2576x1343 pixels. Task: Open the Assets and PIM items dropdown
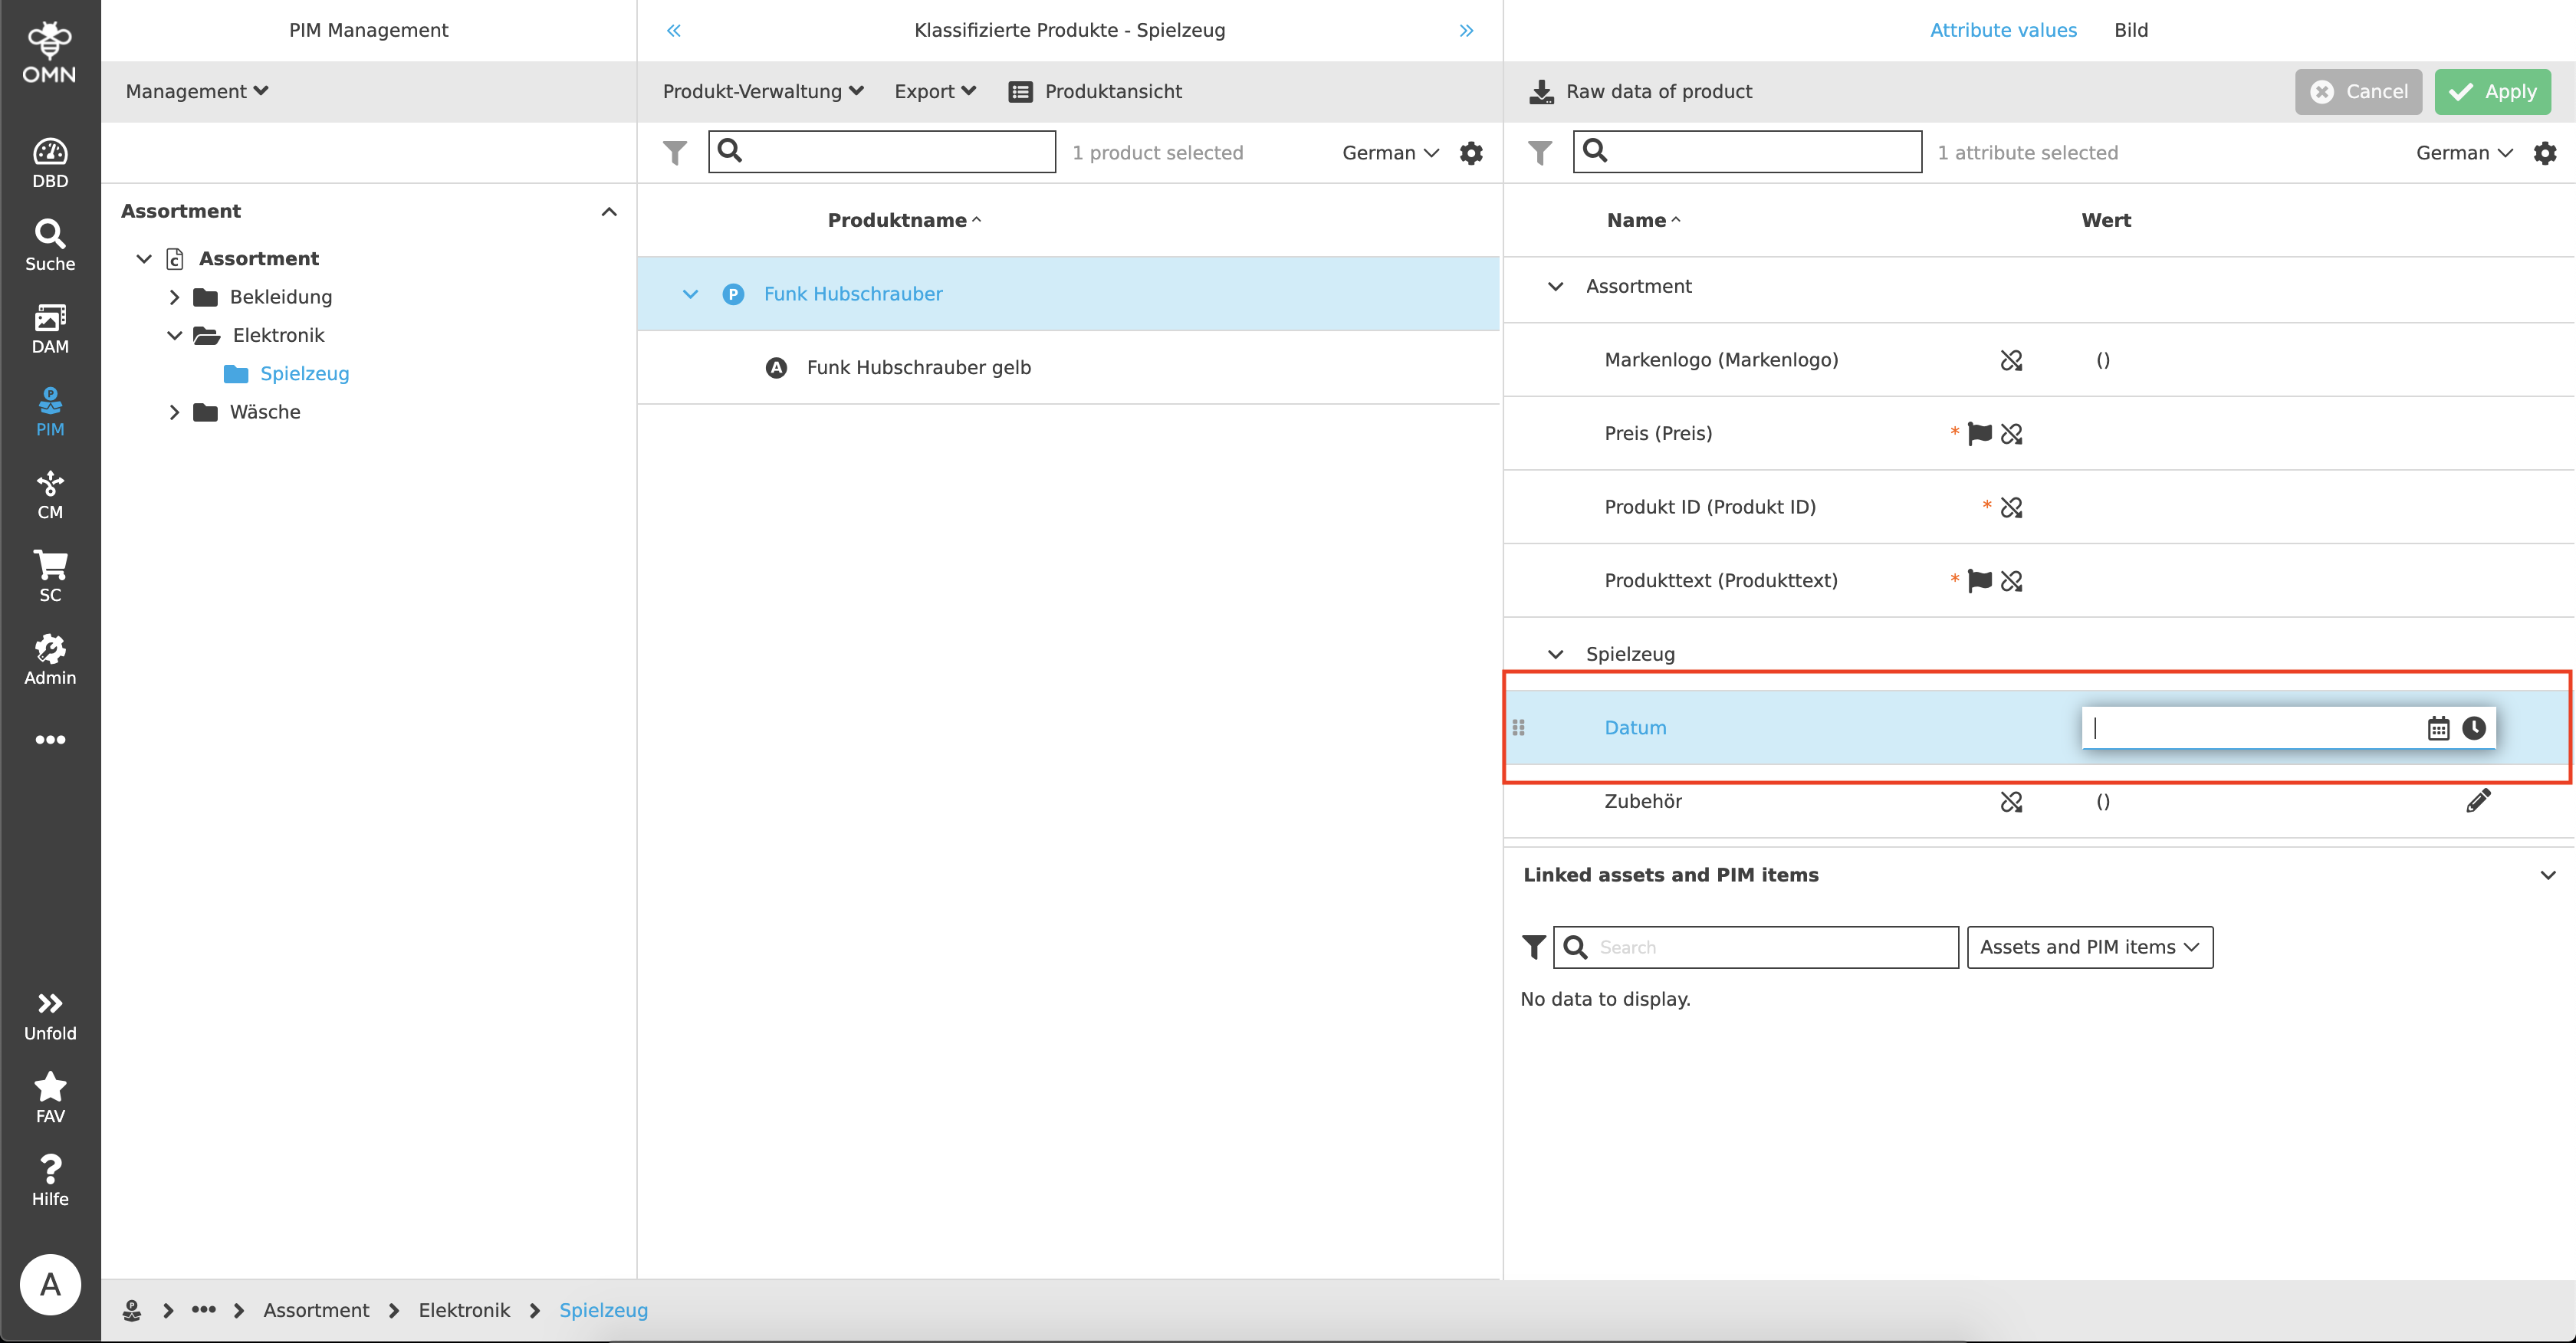pyautogui.click(x=2089, y=947)
